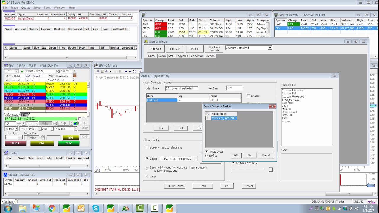The image size is (379, 213).
Task: Open Google Chrome from taskbar
Action: 52,208
